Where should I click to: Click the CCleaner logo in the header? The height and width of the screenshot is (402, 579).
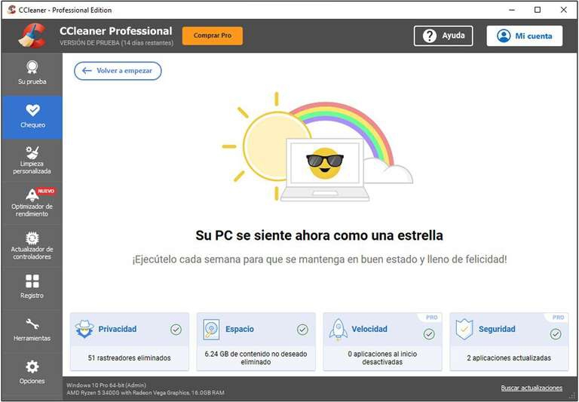click(x=32, y=35)
